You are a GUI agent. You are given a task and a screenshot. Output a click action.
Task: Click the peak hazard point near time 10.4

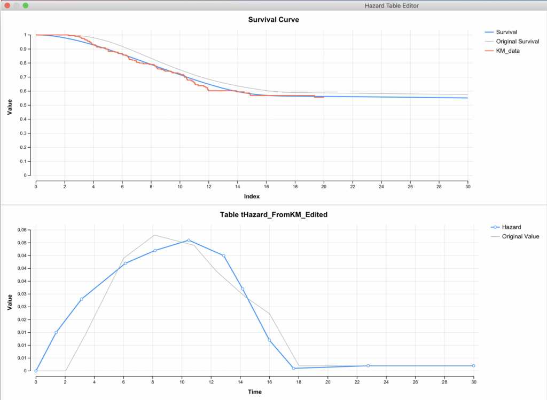pos(189,240)
